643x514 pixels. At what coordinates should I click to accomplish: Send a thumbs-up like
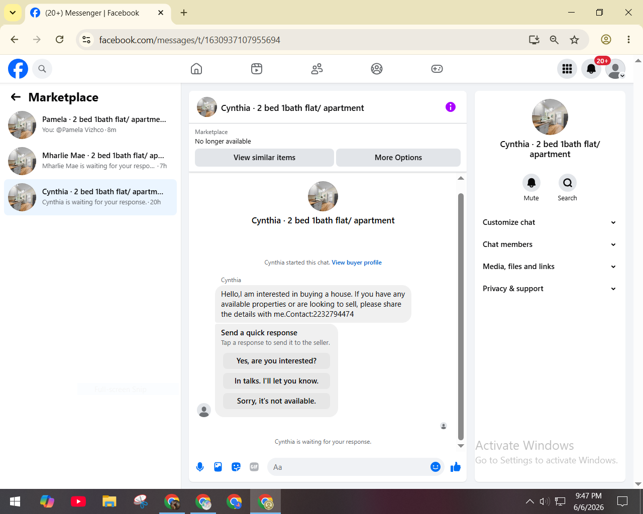pyautogui.click(x=456, y=467)
